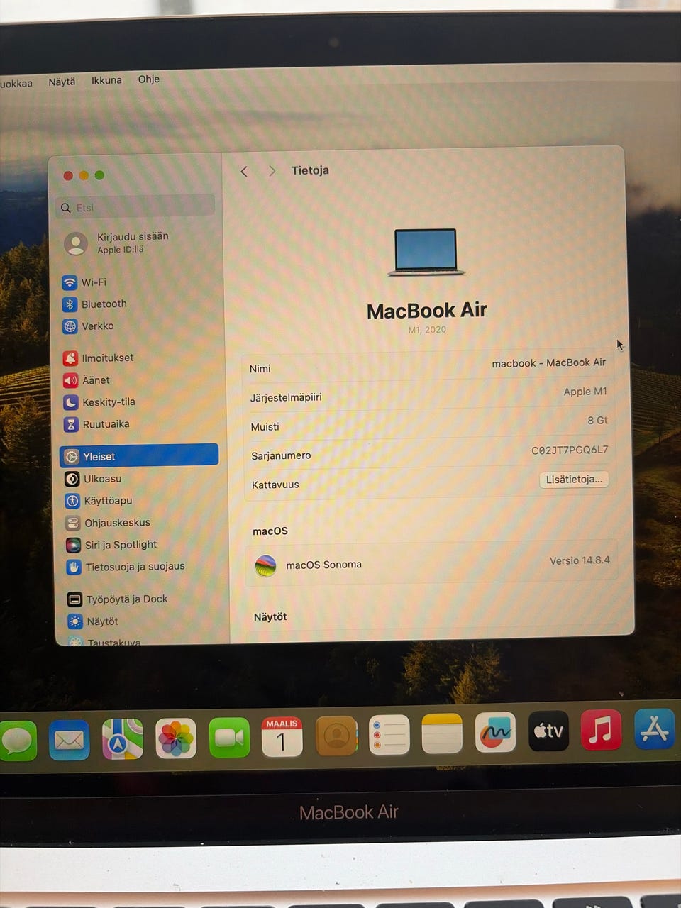Open Bluetooth settings in sidebar
The height and width of the screenshot is (908, 681).
click(94, 304)
